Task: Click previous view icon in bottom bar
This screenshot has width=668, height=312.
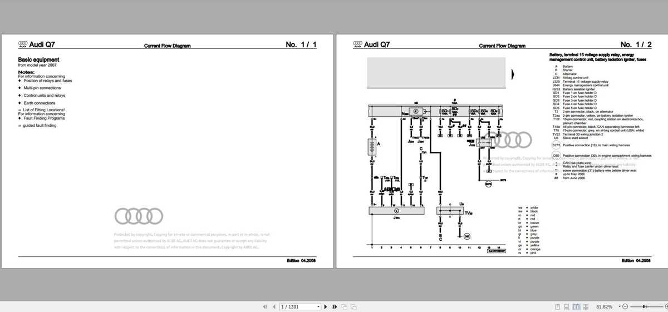Action: (344, 306)
